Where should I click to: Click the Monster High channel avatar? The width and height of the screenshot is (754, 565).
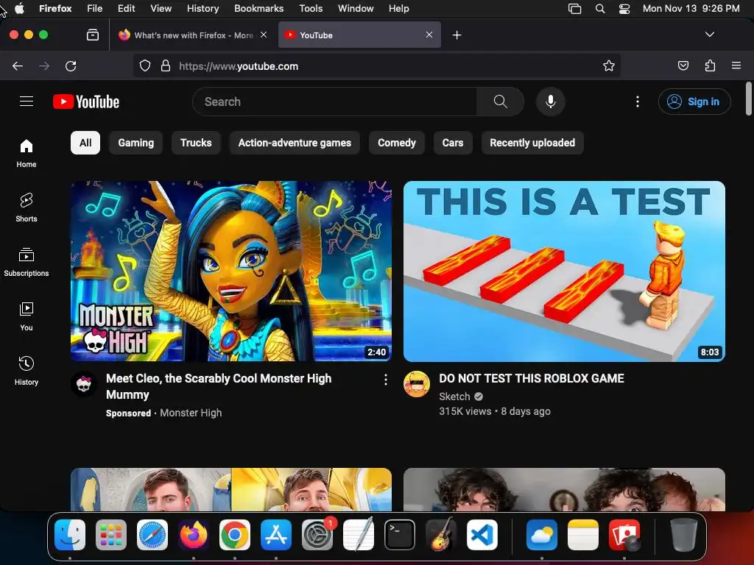pos(84,384)
